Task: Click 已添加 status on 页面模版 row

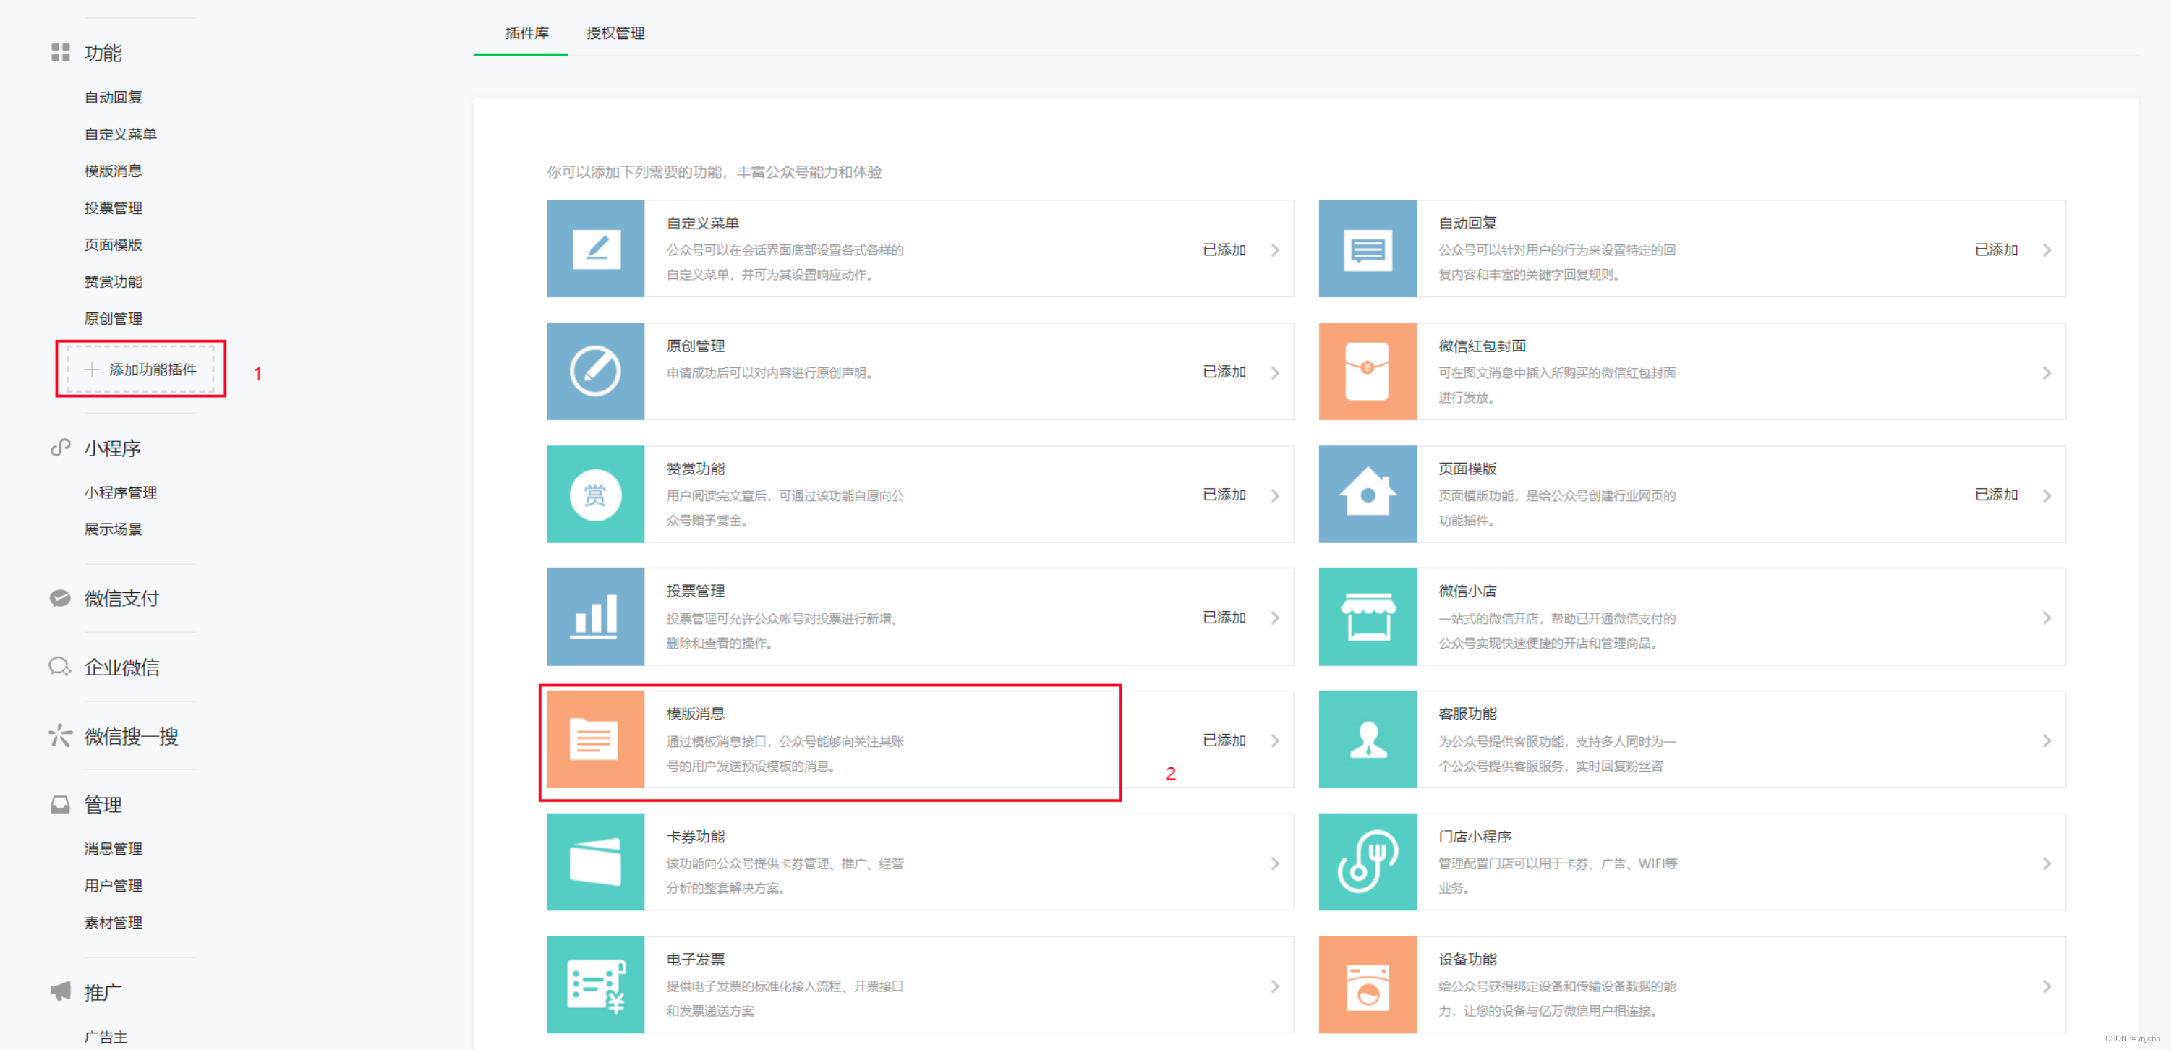Action: pos(1996,495)
